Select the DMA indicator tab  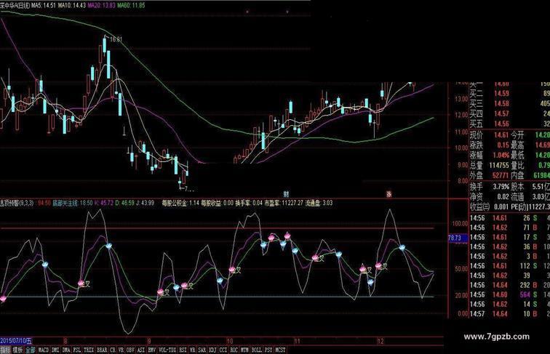pyautogui.click(x=66, y=350)
